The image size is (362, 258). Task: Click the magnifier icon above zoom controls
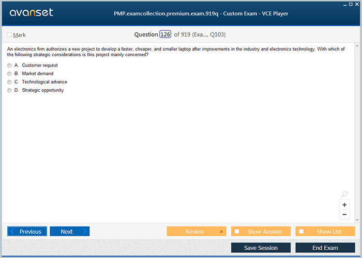pyautogui.click(x=344, y=195)
